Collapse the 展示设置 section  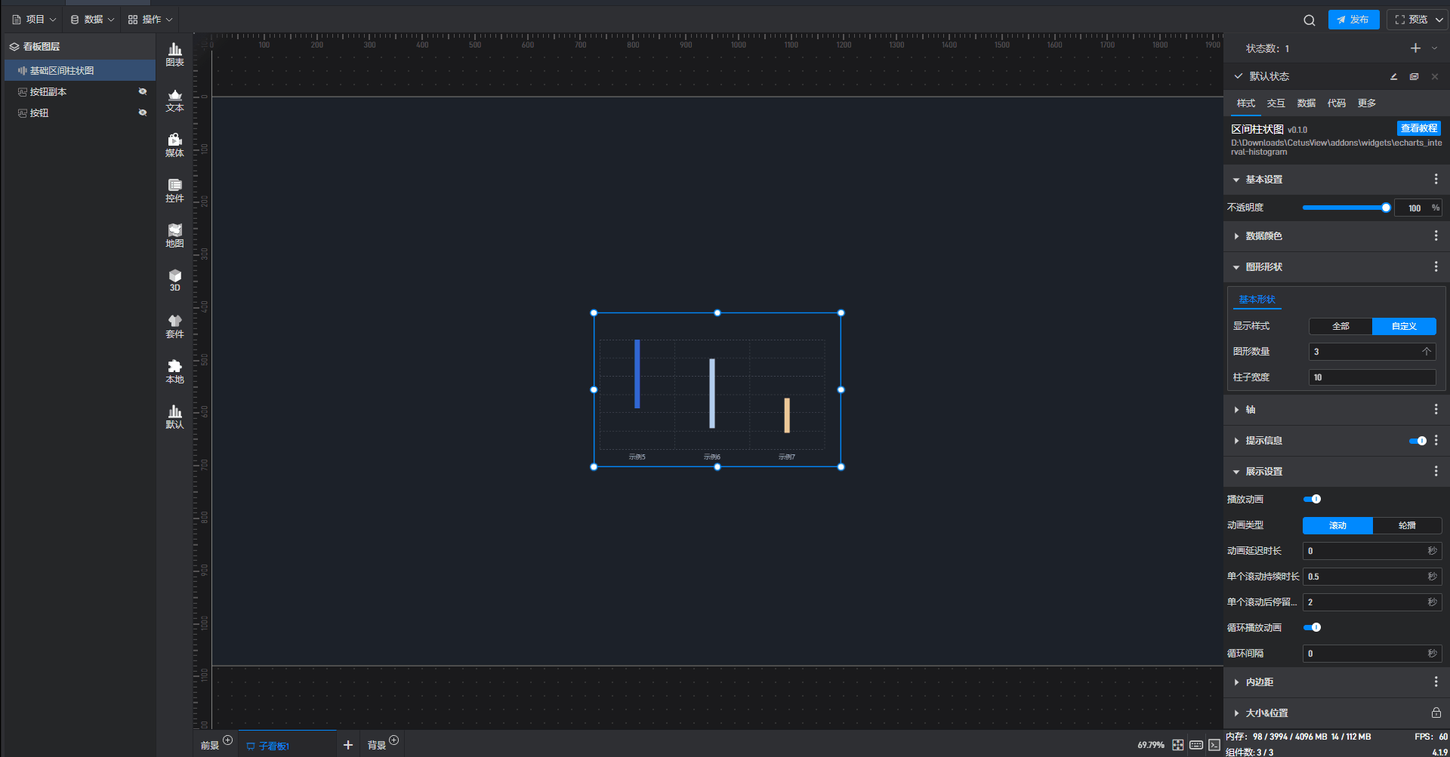pyautogui.click(x=1236, y=472)
